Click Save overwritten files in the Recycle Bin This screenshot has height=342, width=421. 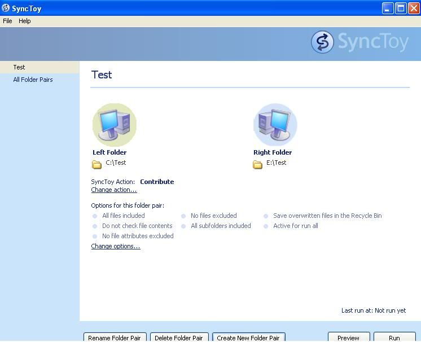(x=327, y=216)
